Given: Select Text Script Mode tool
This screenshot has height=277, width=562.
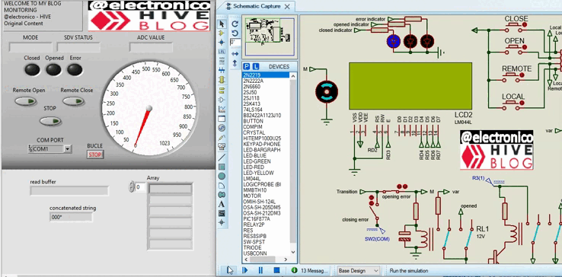Looking at the screenshot, I should click(x=222, y=61).
